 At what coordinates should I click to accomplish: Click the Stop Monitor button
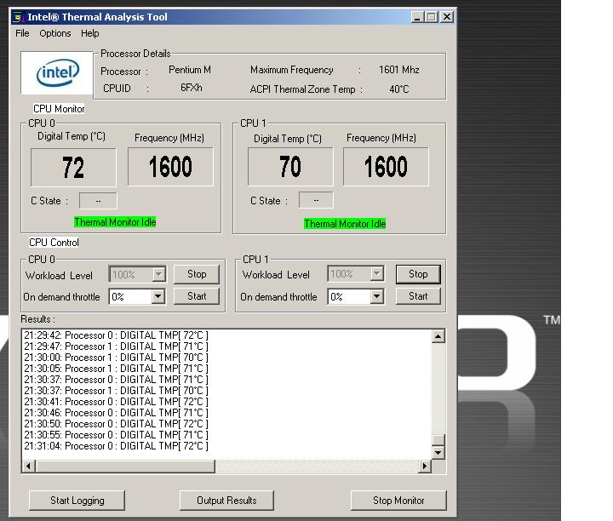(x=398, y=501)
